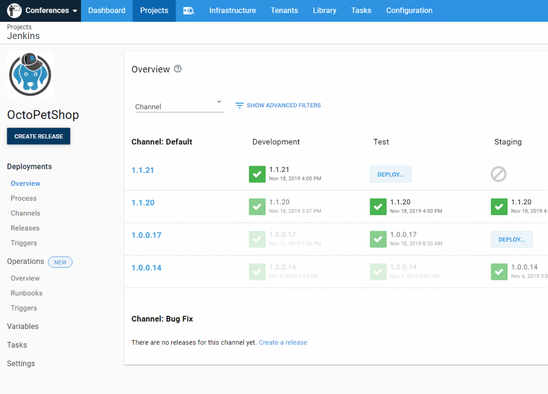The image size is (548, 394).
Task: Click the blocked icon in Staging column
Action: pos(498,174)
